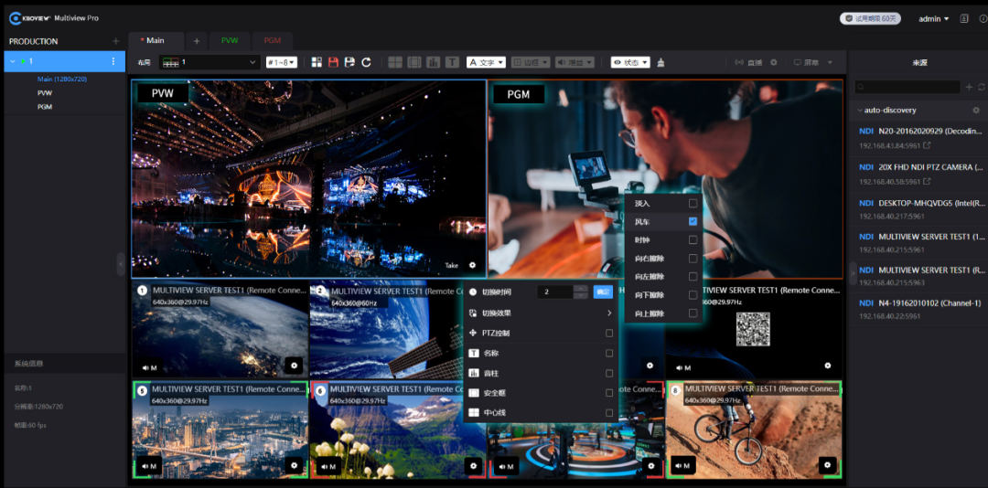Collapse the auto-discovery source group

point(861,111)
